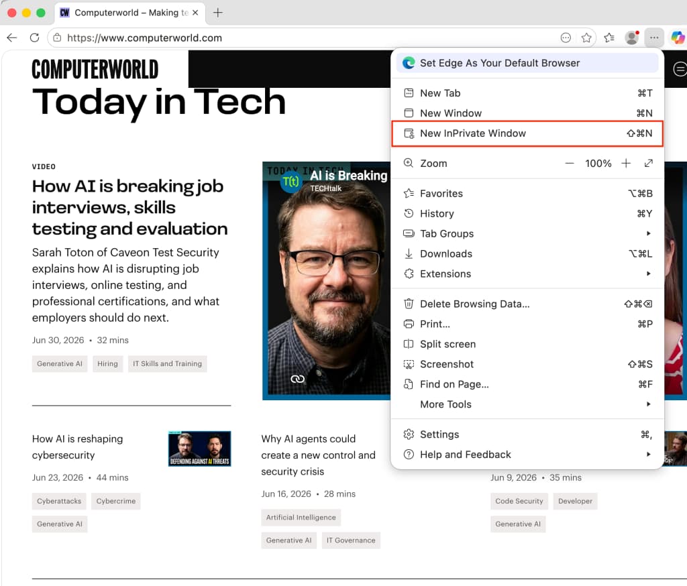Click the Cyberattacks tag

point(59,501)
